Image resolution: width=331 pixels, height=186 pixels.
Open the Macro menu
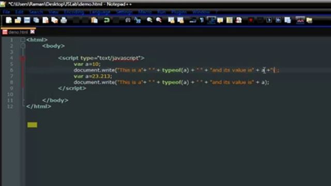[x=145, y=12]
